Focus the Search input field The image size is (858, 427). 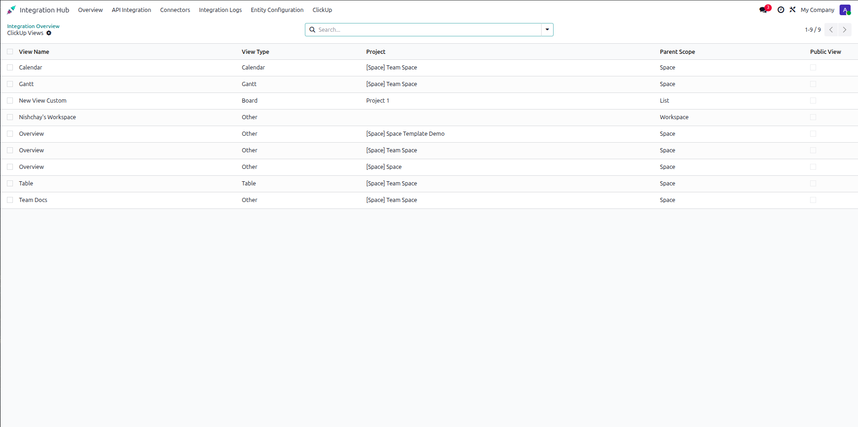(x=428, y=30)
